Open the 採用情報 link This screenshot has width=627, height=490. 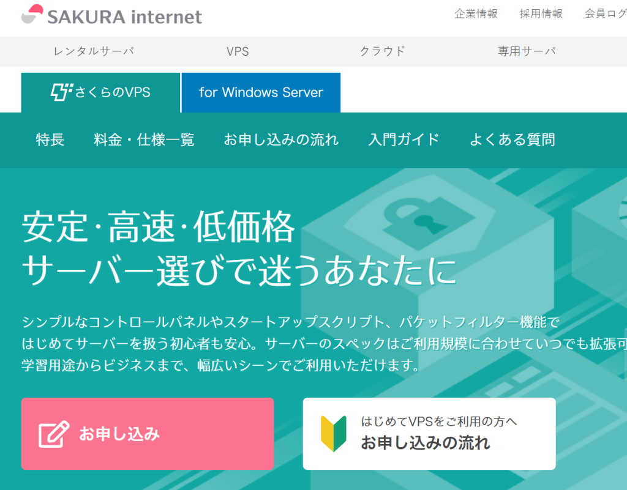tap(541, 13)
